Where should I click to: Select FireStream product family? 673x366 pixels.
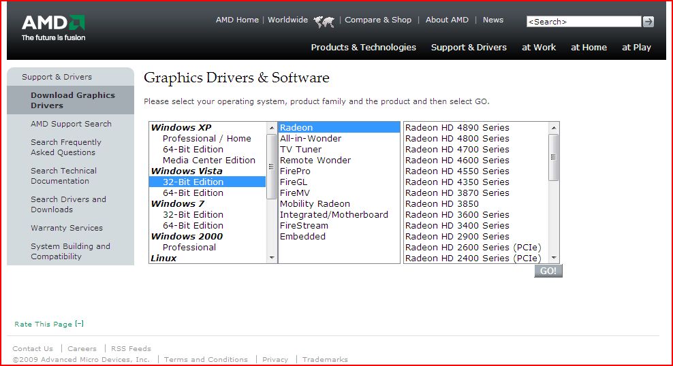point(339,225)
